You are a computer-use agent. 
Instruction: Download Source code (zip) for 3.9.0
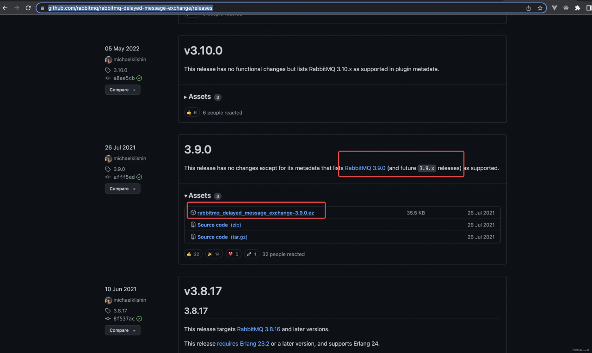pyautogui.click(x=219, y=225)
